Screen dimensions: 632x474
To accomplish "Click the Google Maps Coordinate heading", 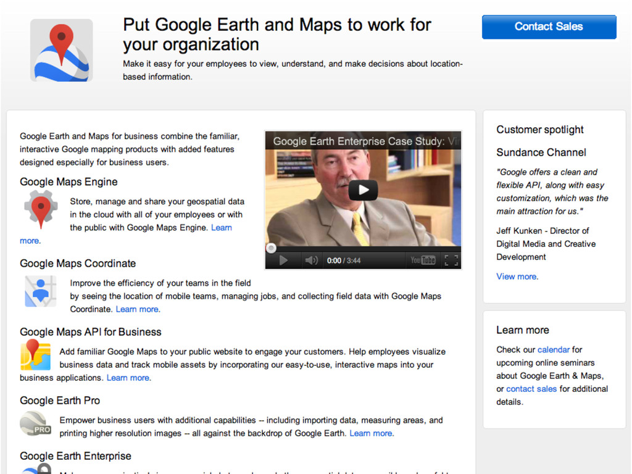I will tap(78, 264).
